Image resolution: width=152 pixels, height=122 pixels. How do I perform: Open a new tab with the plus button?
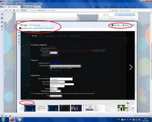pos(43,7)
